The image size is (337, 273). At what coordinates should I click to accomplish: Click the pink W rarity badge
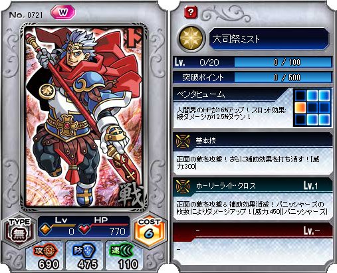coord(63,13)
